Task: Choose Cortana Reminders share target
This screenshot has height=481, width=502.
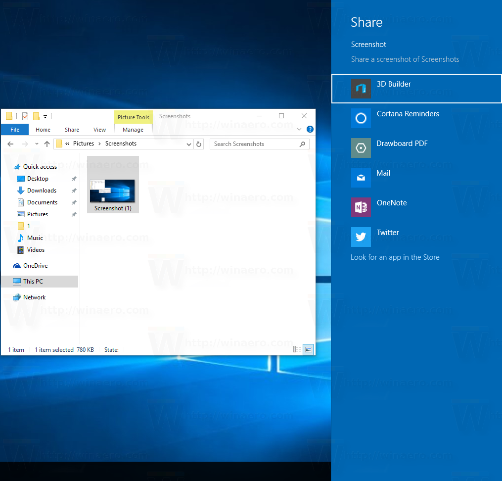Action: pyautogui.click(x=416, y=118)
